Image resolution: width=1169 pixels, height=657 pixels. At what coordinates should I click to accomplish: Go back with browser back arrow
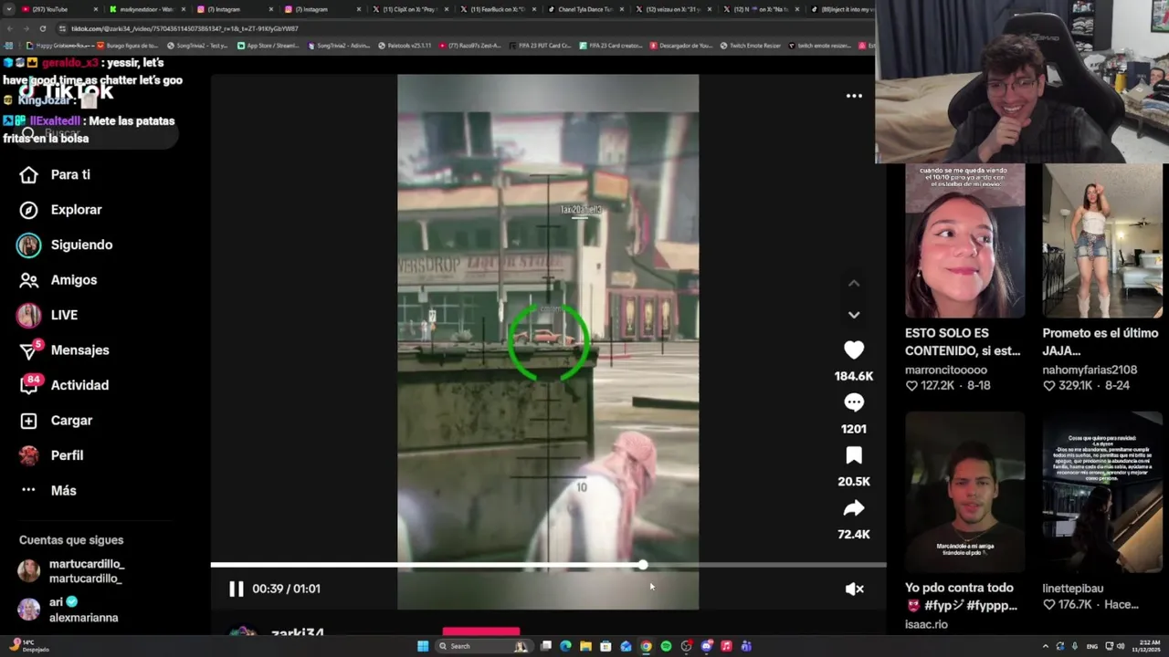point(8,28)
